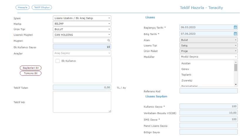Open the Lisanslı Müşteri CAN HOLDING dropdown

tap(82, 34)
